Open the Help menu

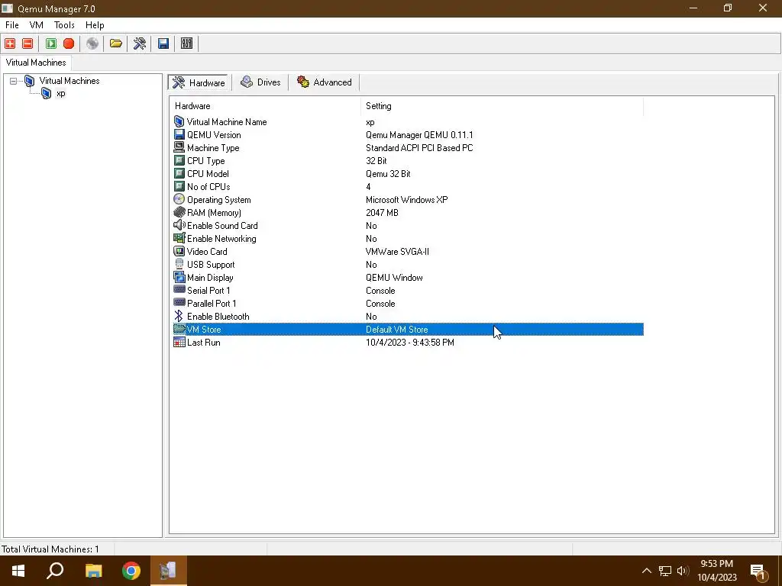click(95, 25)
